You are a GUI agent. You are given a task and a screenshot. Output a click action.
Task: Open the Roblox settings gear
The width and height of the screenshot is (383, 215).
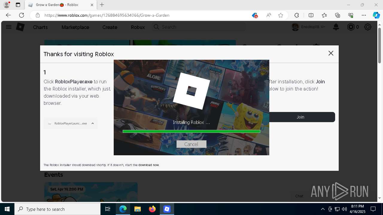[x=368, y=27]
